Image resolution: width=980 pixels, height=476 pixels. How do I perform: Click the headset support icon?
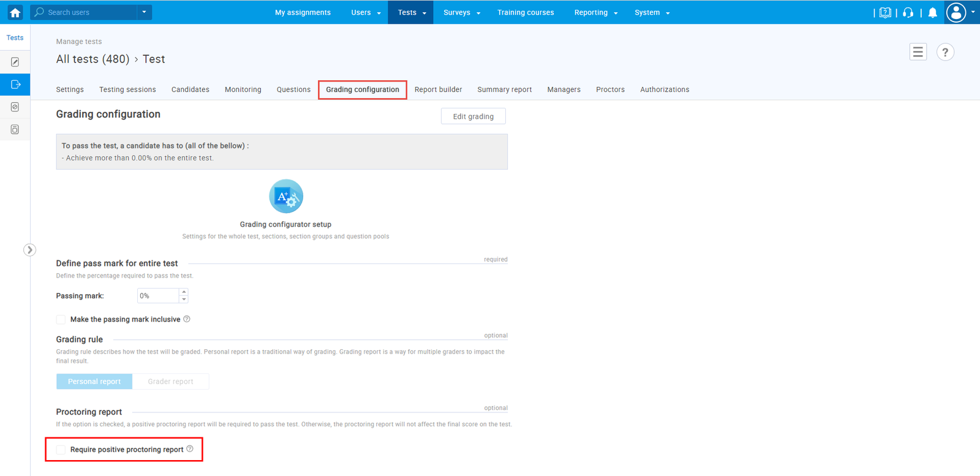pyautogui.click(x=908, y=13)
